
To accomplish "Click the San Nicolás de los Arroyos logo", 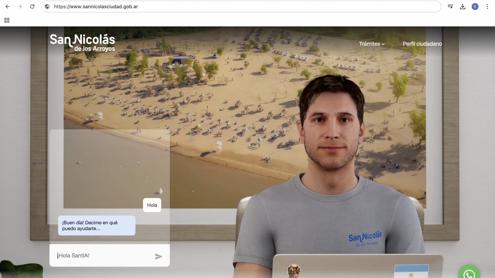I will (82, 43).
